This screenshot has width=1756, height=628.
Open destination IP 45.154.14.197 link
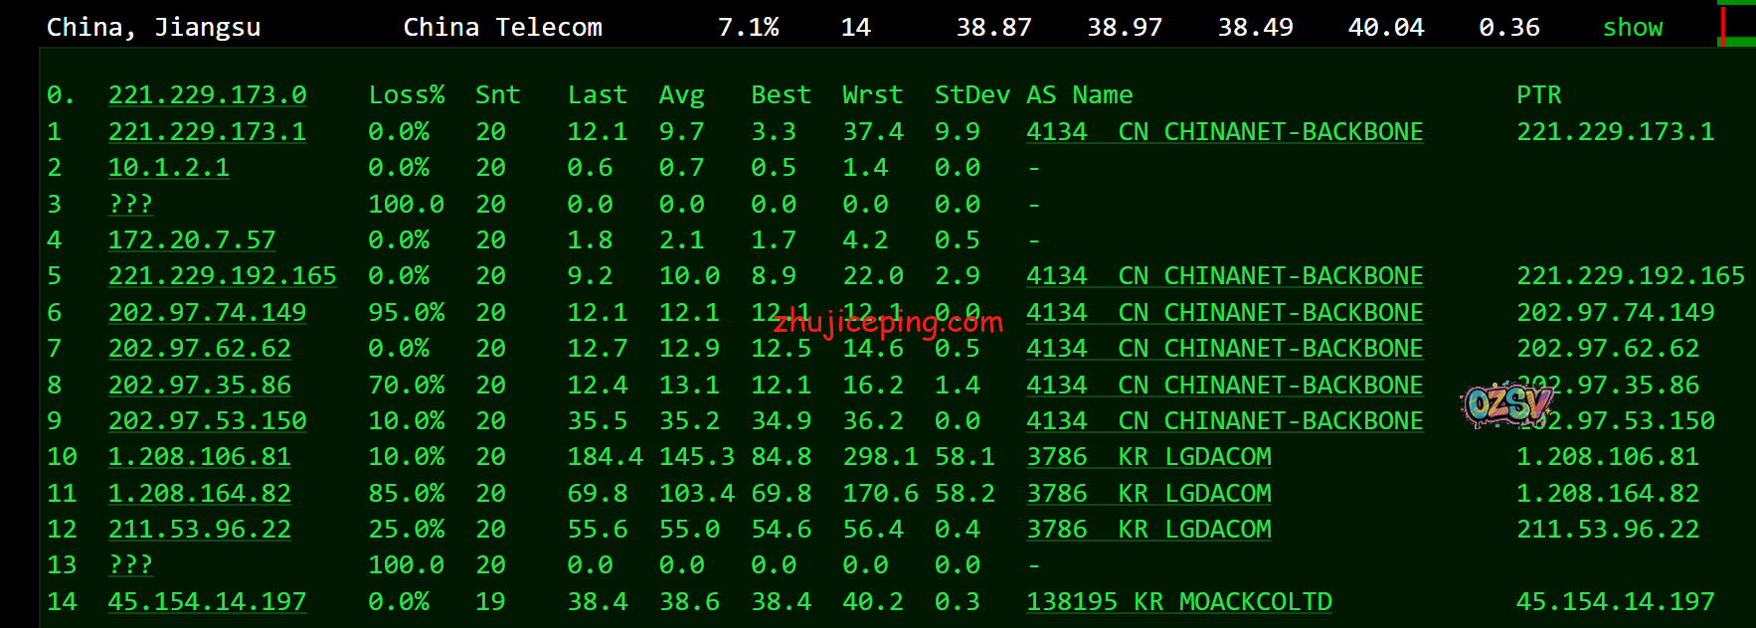207,602
